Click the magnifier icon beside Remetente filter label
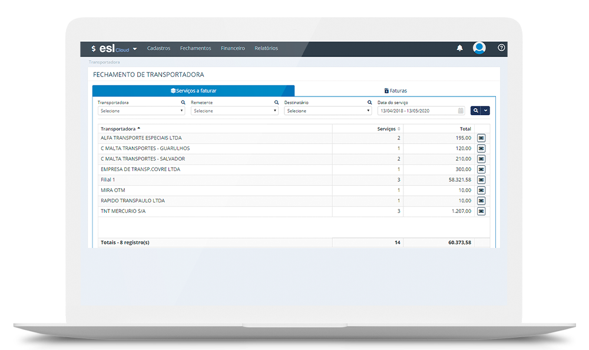The width and height of the screenshot is (589, 350). [276, 102]
